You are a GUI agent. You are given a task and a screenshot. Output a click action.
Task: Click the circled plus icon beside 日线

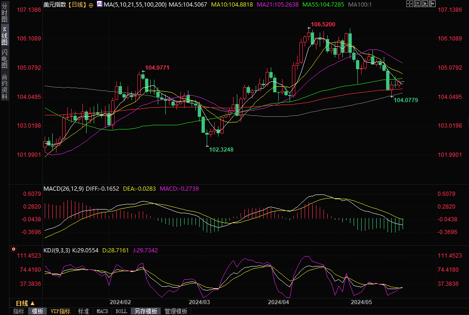click(91, 5)
